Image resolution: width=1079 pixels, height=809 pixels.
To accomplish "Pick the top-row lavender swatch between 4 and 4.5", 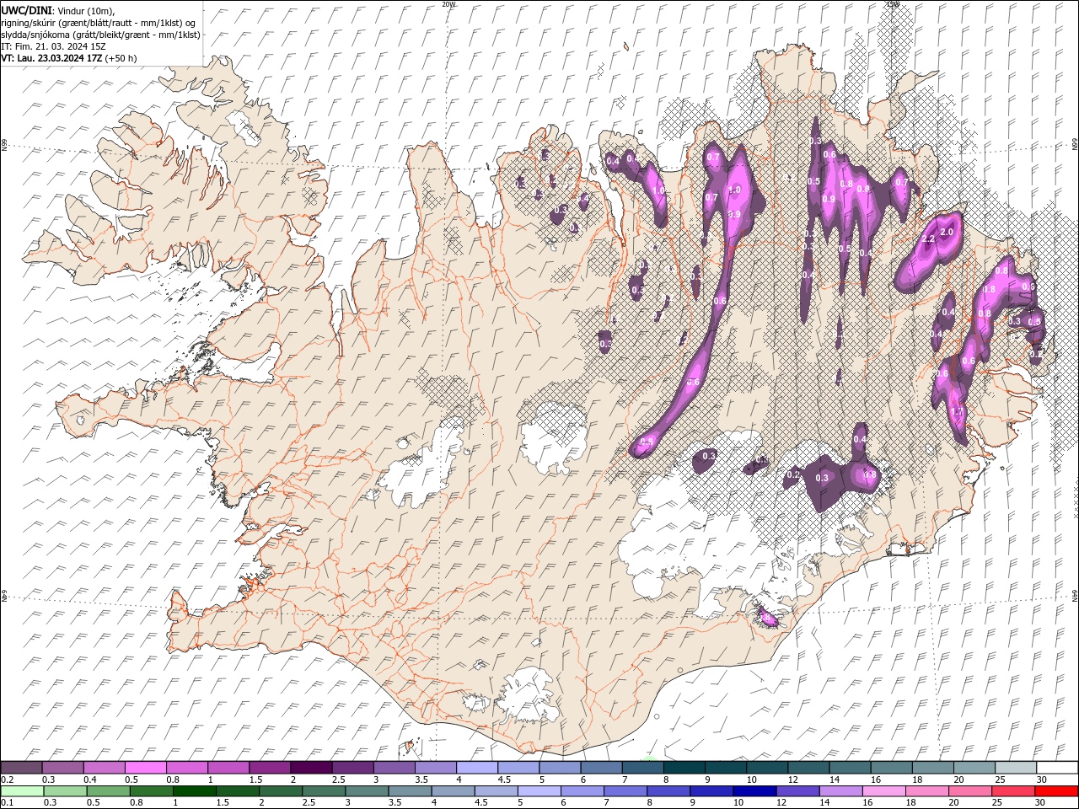I will pos(477,768).
